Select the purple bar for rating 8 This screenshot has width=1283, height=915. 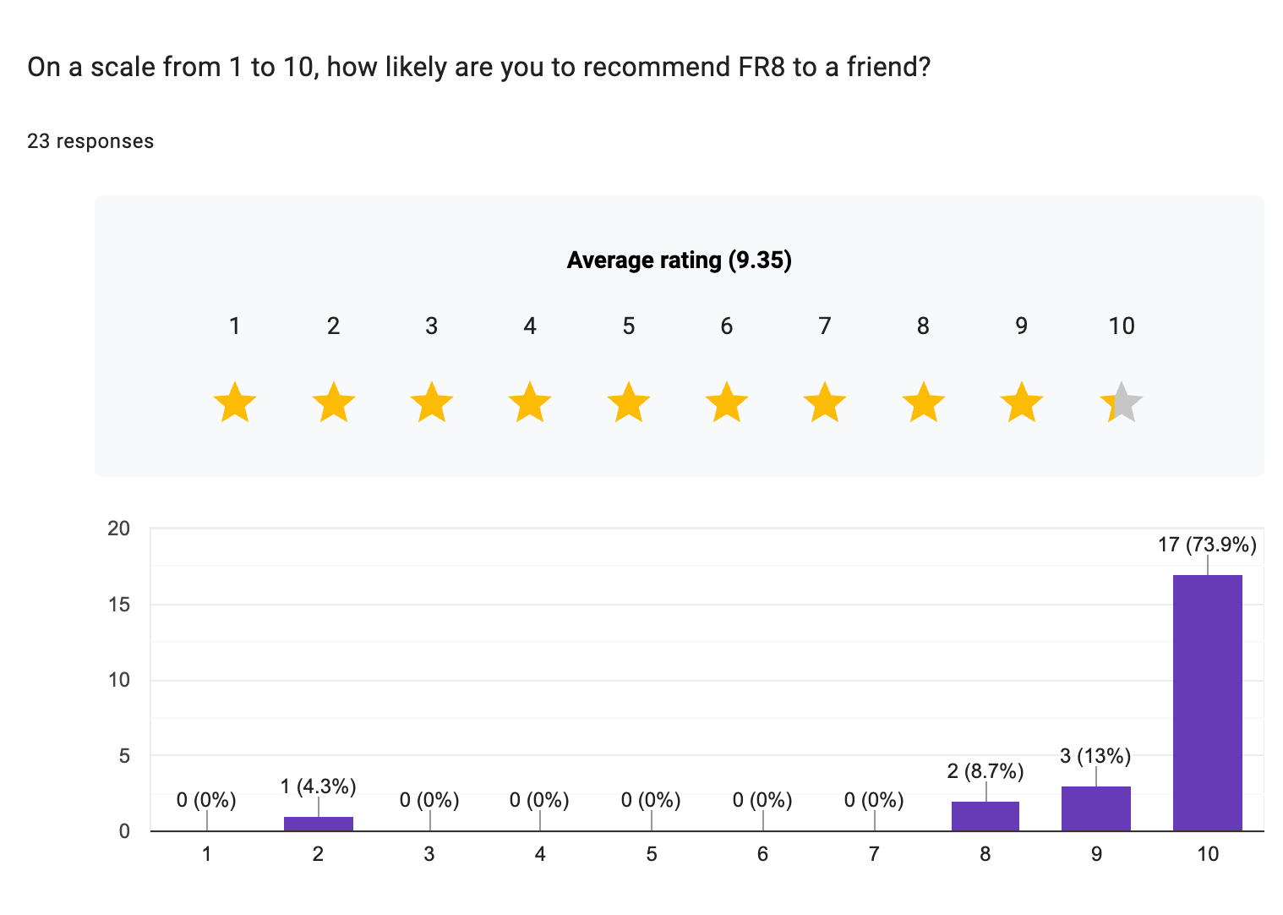pos(985,816)
